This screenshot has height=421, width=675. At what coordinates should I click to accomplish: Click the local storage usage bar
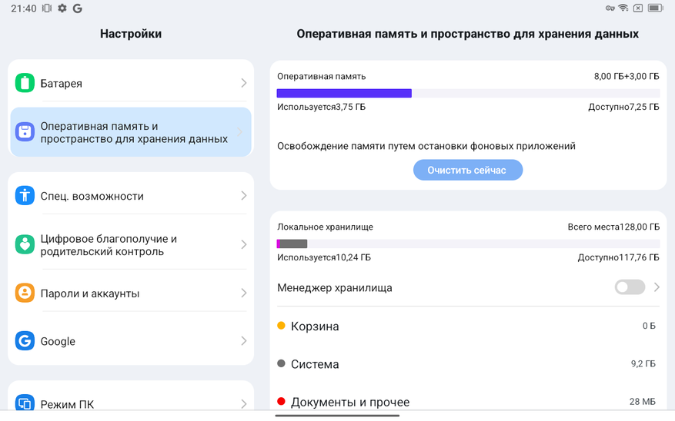tap(468, 244)
